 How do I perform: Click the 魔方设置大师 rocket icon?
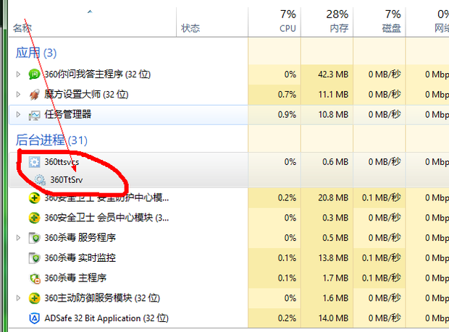tap(34, 94)
